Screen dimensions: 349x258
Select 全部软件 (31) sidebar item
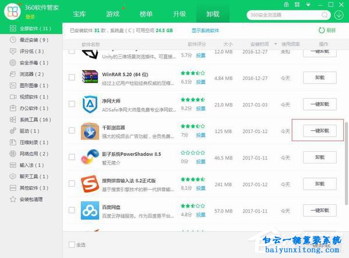(x=31, y=29)
